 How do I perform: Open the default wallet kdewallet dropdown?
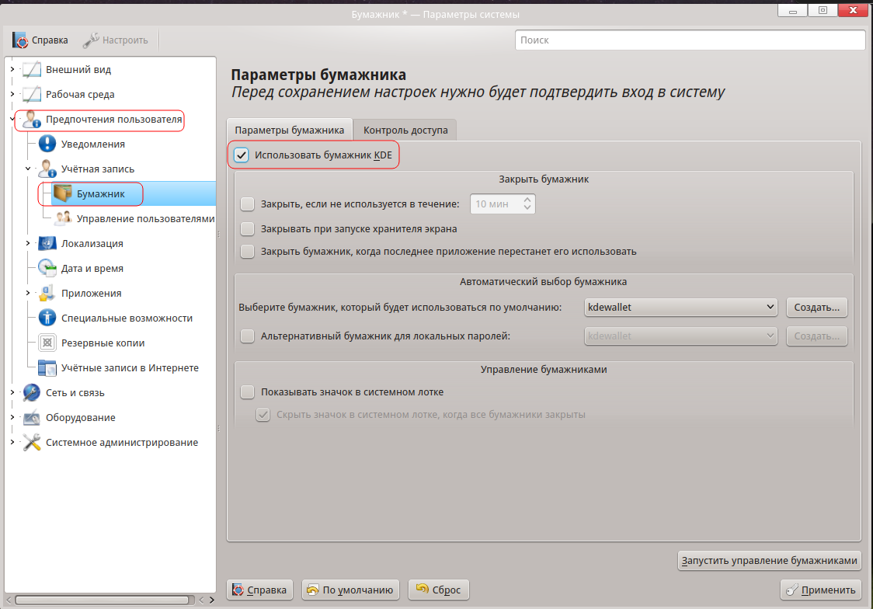pos(680,307)
